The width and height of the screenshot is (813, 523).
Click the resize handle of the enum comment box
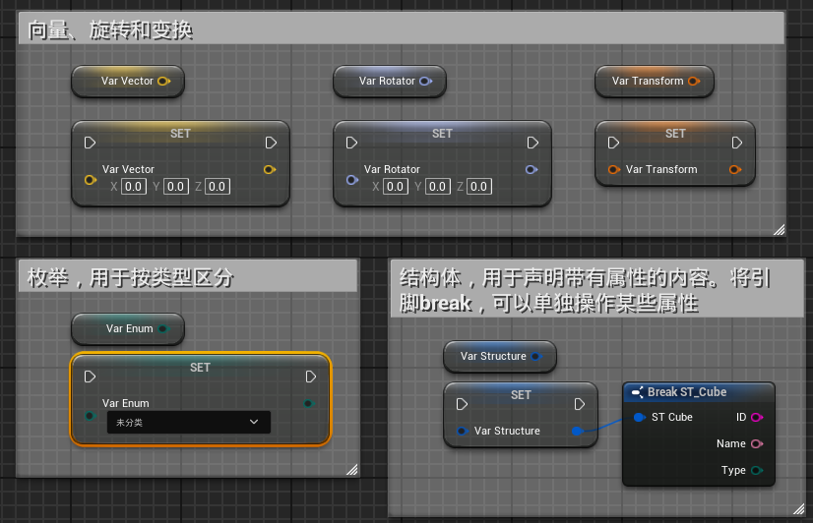tap(351, 471)
